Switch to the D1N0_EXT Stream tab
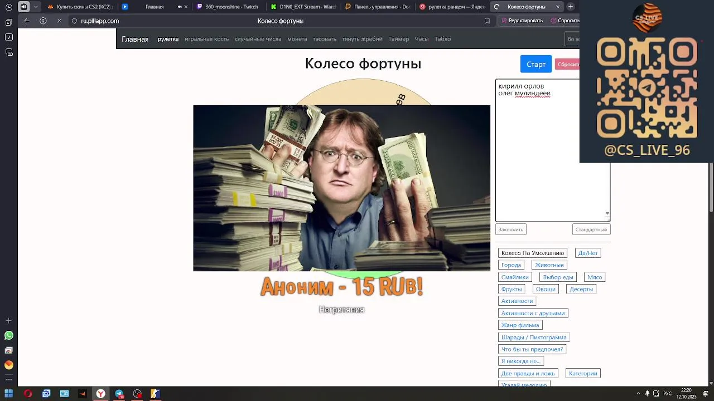 [x=303, y=7]
